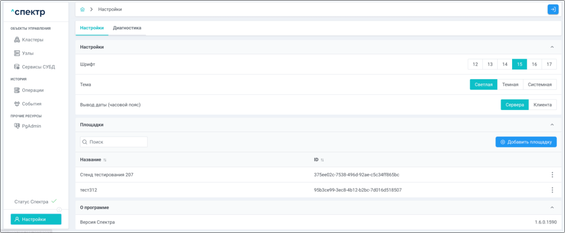
Task: Set date timezone to Клиента
Action: coord(542,105)
